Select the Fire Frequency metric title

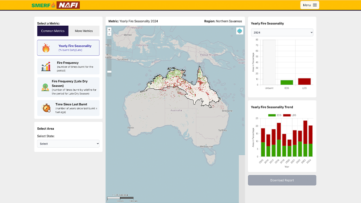[x=68, y=63]
